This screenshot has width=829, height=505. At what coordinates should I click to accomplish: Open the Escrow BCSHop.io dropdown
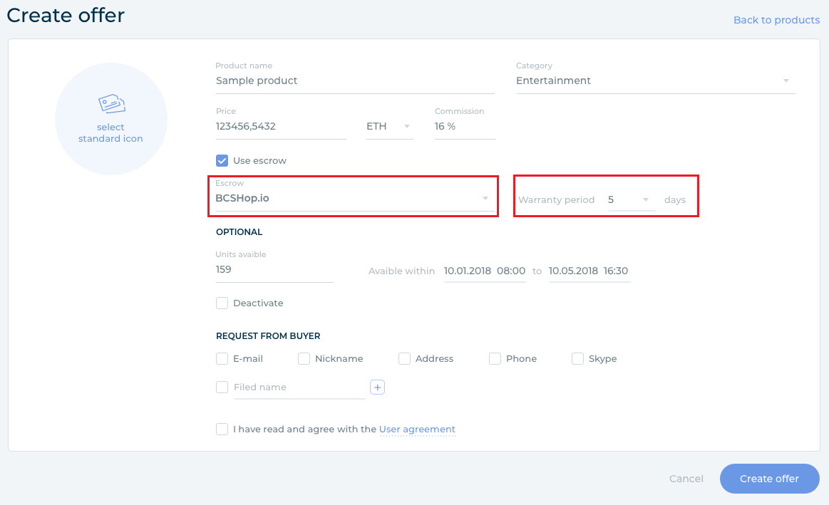tap(353, 198)
